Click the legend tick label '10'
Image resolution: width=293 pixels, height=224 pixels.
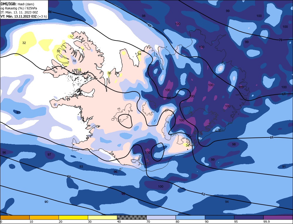pos(31,222)
